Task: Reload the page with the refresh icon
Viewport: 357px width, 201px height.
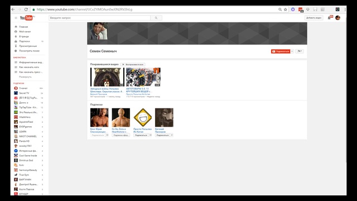Action: (x=26, y=9)
